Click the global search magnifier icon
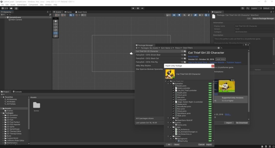275x148 pixels. click(x=248, y=8)
